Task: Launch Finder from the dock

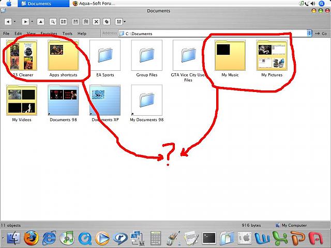Action: 13,238
